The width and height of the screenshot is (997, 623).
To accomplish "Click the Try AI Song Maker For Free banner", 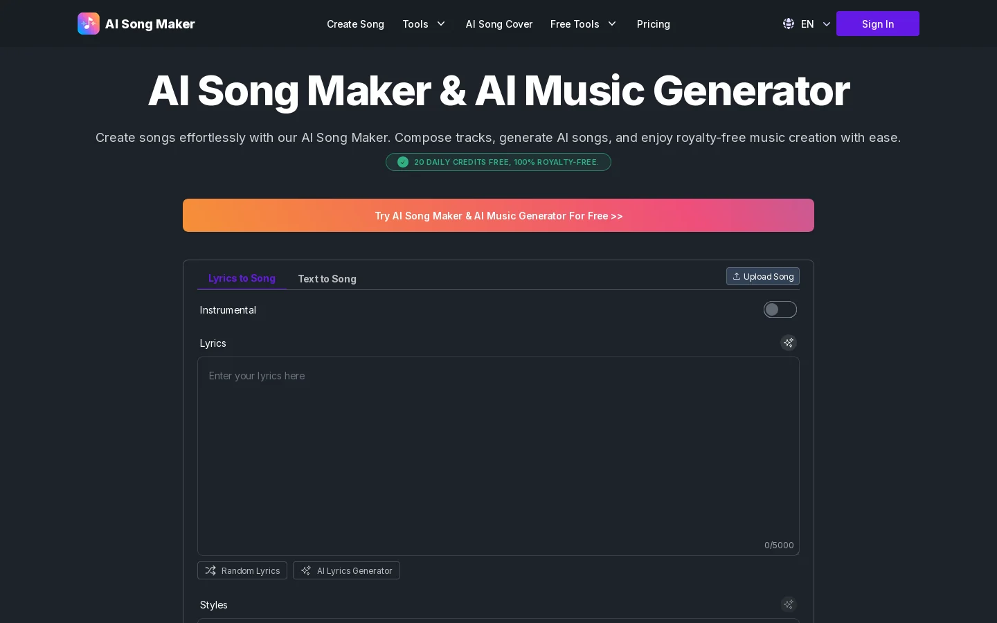I will (498, 215).
